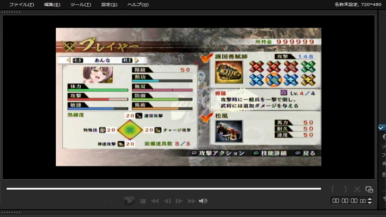Start playback with the play button
Image resolution: width=386 pixels, height=217 pixels.
click(129, 201)
